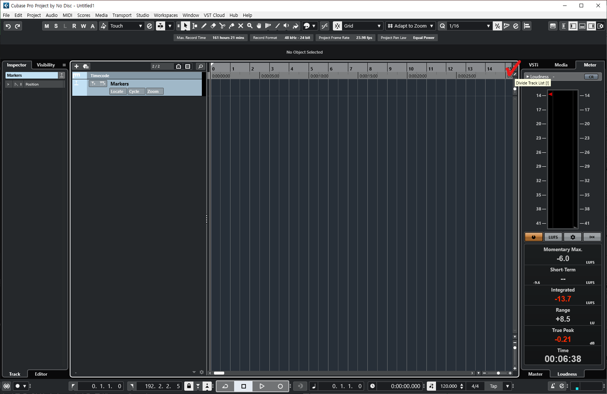Screen dimensions: 607x394
Task: Switch to the Editor tab in Inspector
Action: pyautogui.click(x=41, y=374)
